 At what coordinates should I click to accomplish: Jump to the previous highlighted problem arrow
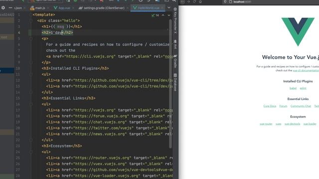pyautogui.click(x=163, y=15)
